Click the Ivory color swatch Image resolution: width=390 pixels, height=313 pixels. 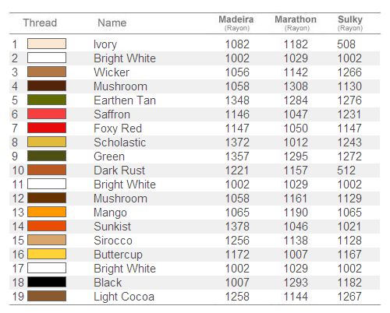[47, 44]
